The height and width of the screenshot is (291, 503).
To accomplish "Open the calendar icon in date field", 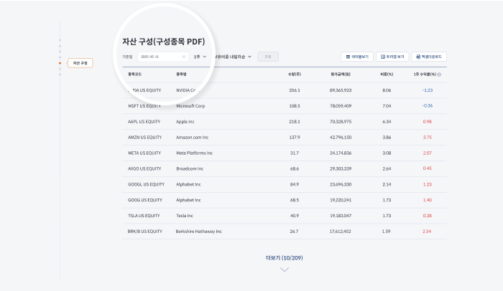I will click(x=184, y=57).
